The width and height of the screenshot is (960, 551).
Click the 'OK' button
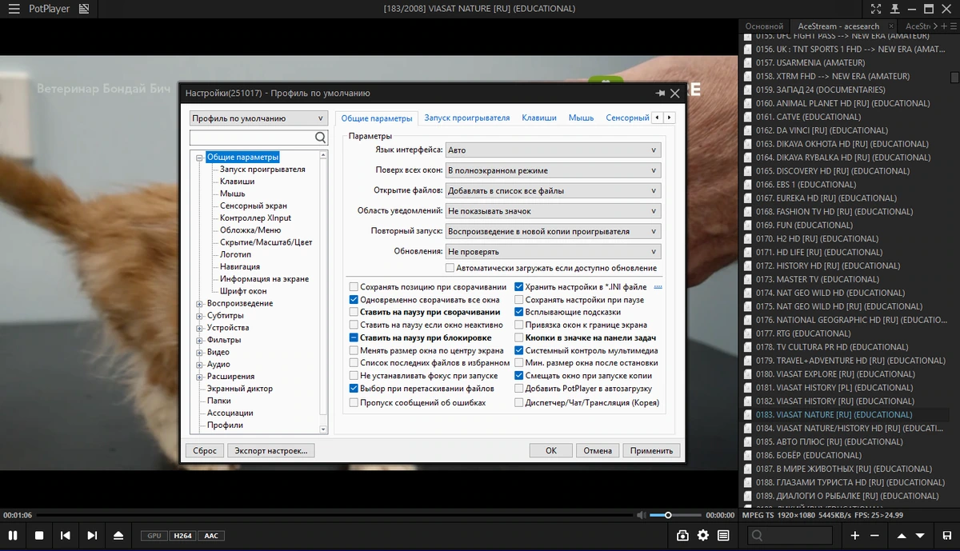click(x=551, y=450)
